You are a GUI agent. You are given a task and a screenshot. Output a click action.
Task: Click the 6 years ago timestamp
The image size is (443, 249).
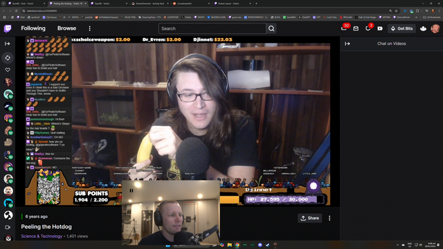37,216
